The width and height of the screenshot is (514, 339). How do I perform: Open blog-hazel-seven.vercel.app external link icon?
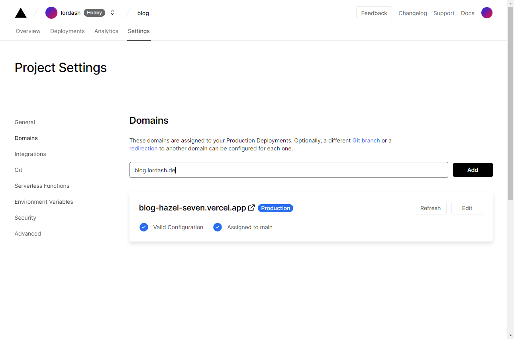[x=251, y=208]
